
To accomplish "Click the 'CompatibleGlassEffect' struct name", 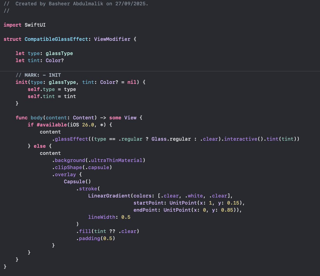I will [56, 39].
